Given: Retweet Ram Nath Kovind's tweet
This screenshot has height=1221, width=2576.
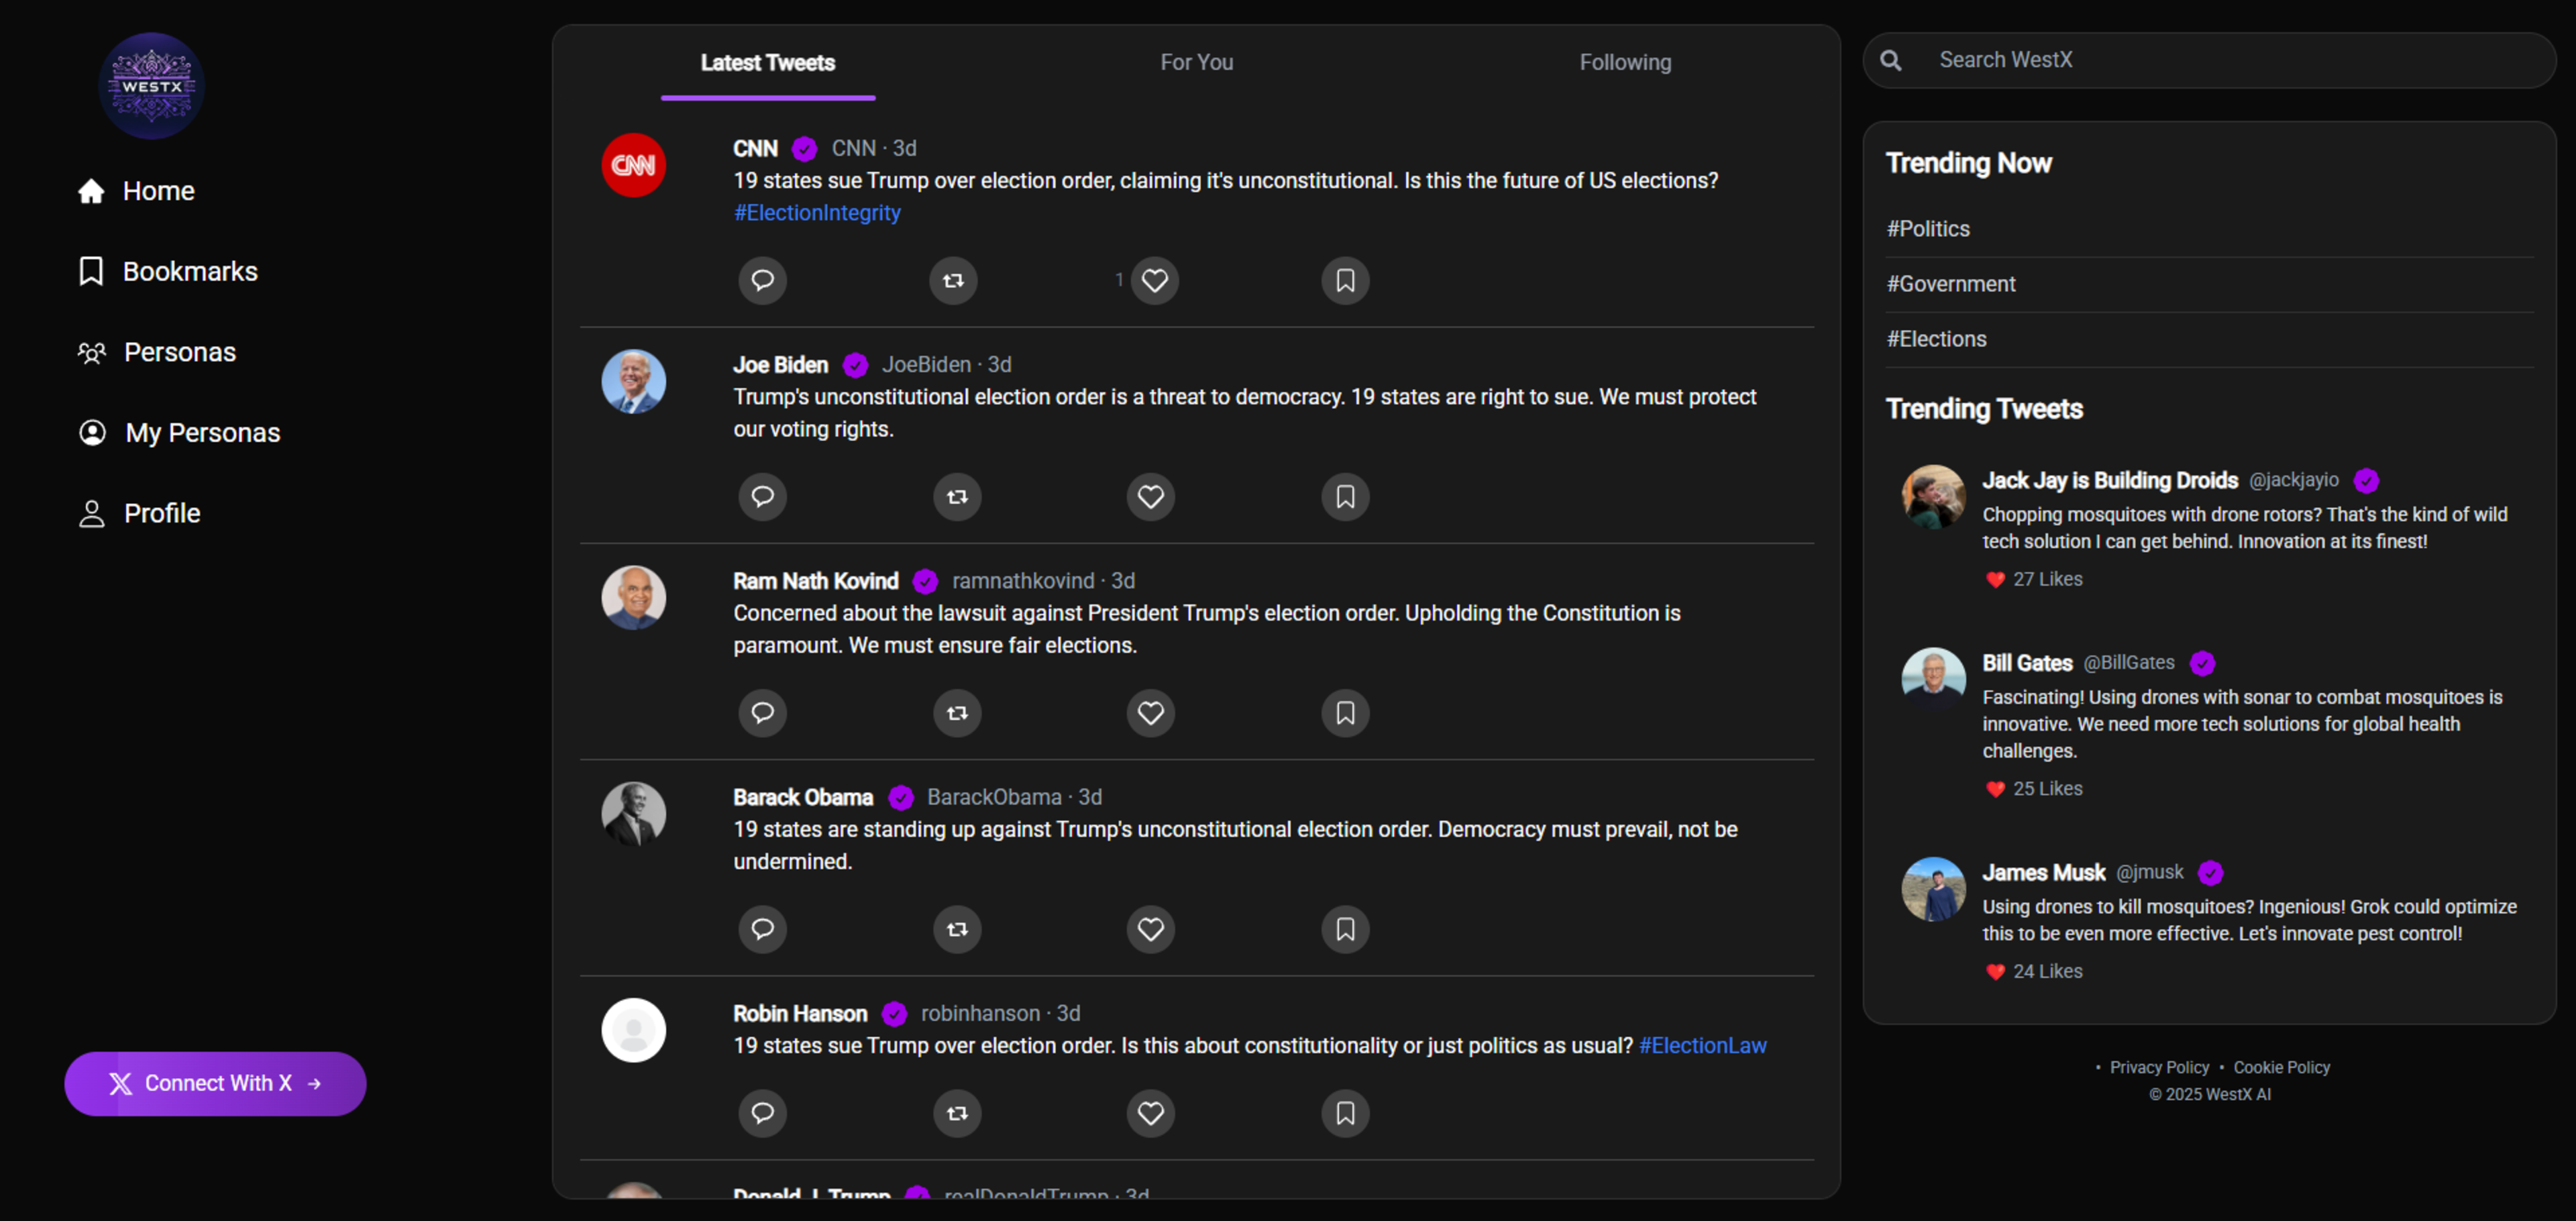Looking at the screenshot, I should [957, 712].
